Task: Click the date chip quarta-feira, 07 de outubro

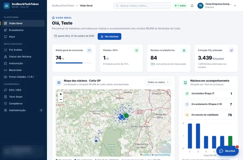Action: [74, 36]
